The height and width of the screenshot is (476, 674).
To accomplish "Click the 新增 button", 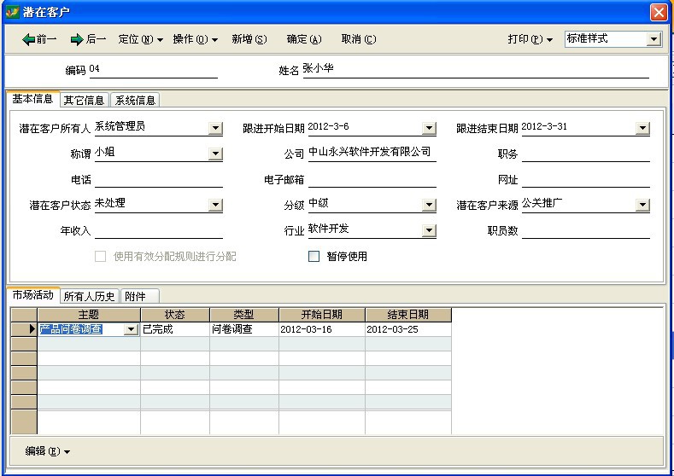I will tap(249, 39).
